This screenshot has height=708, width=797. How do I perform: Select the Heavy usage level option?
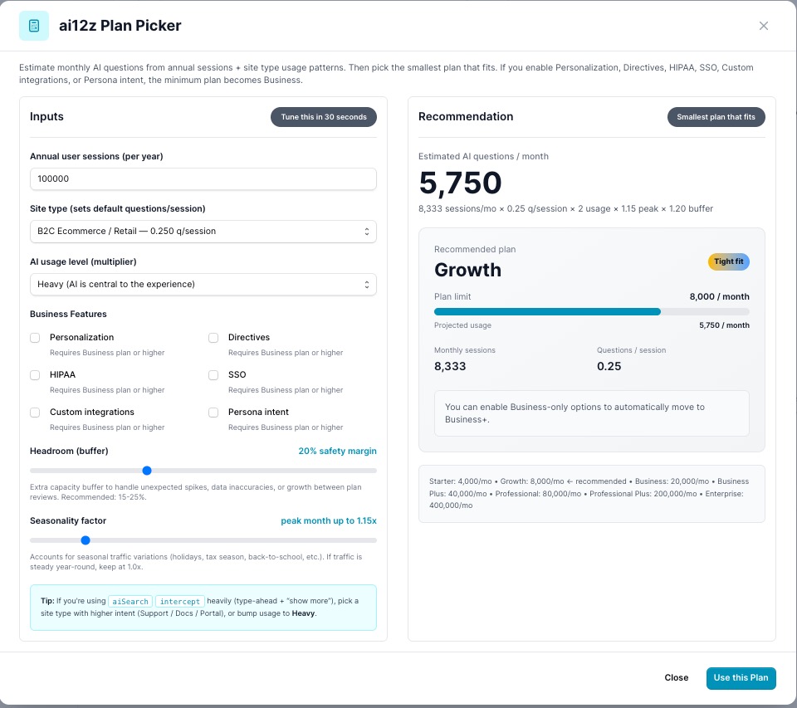point(203,285)
